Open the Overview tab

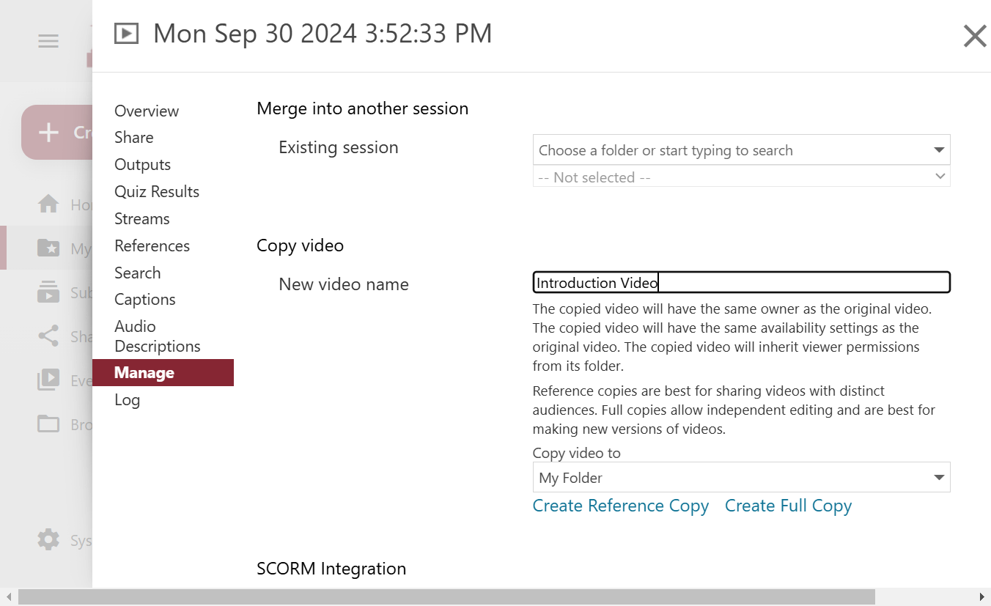click(x=147, y=111)
